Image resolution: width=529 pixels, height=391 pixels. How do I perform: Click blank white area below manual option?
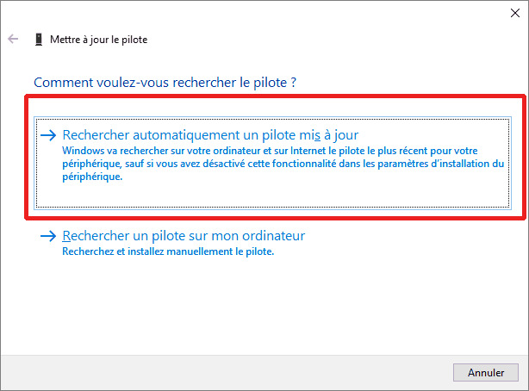264,306
